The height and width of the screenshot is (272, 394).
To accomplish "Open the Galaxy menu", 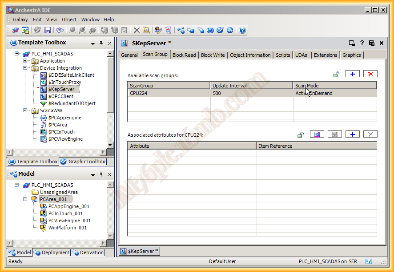I will pos(20,20).
